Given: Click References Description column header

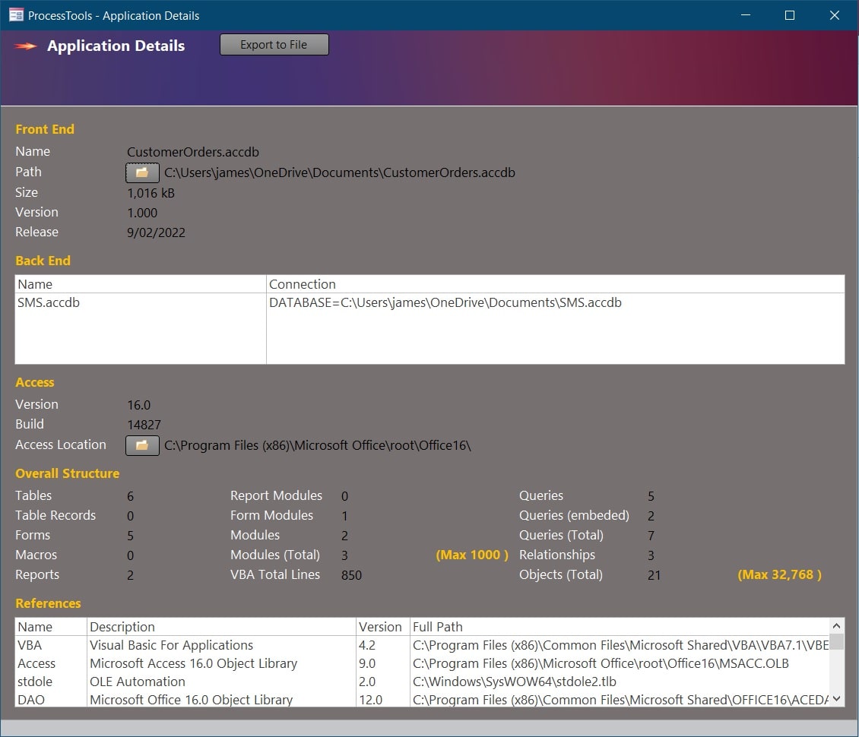Looking at the screenshot, I should [221, 627].
